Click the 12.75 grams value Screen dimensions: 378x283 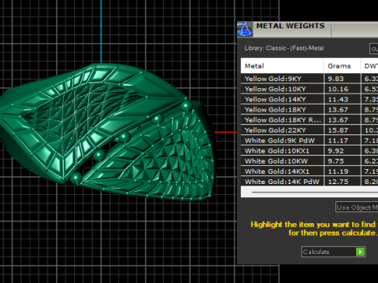tap(338, 182)
